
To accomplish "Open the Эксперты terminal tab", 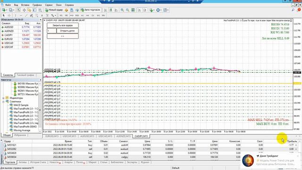I will point(132,162).
